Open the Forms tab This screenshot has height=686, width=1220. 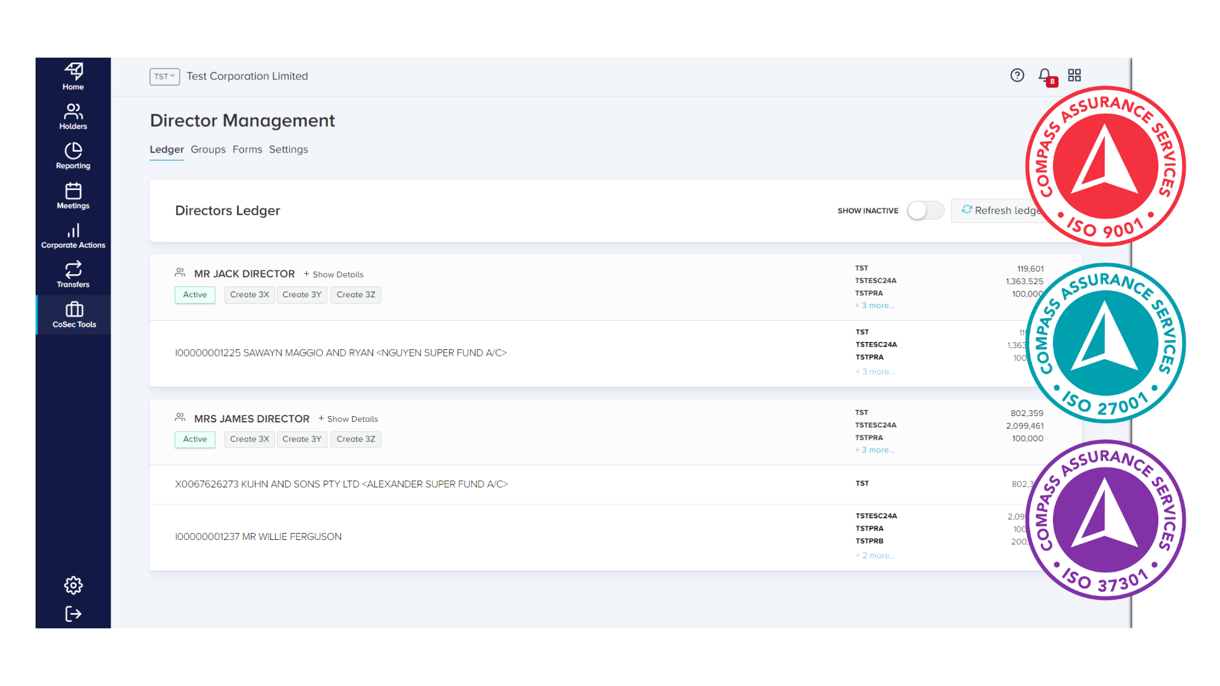click(x=247, y=149)
